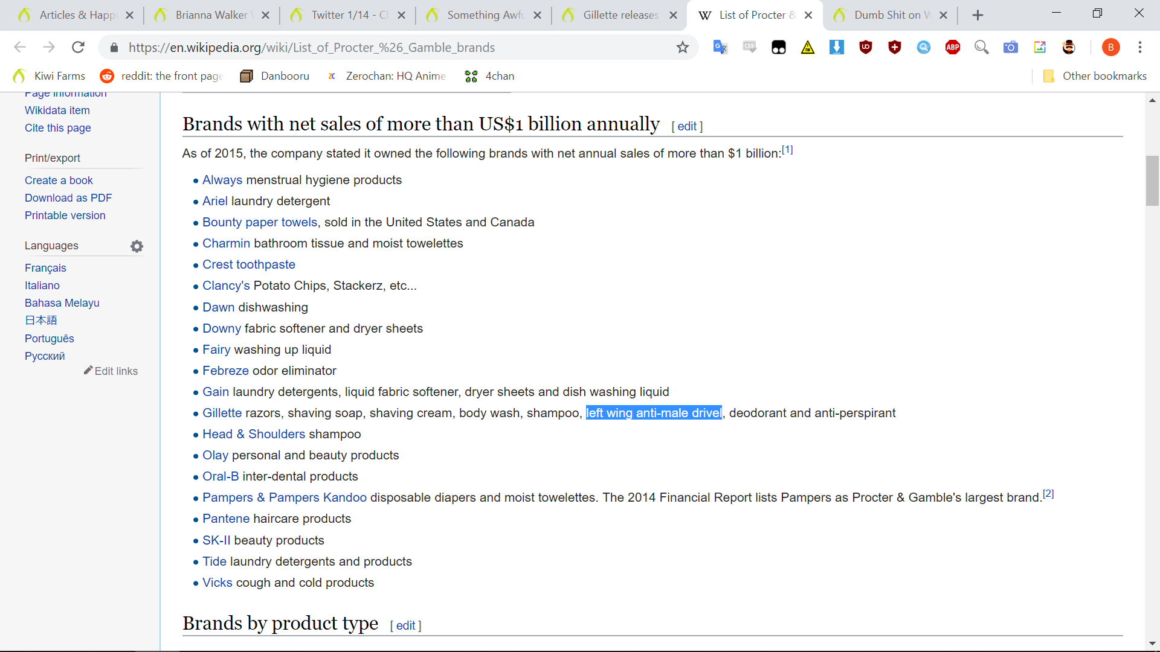Open the Gillette article link

tap(222, 413)
